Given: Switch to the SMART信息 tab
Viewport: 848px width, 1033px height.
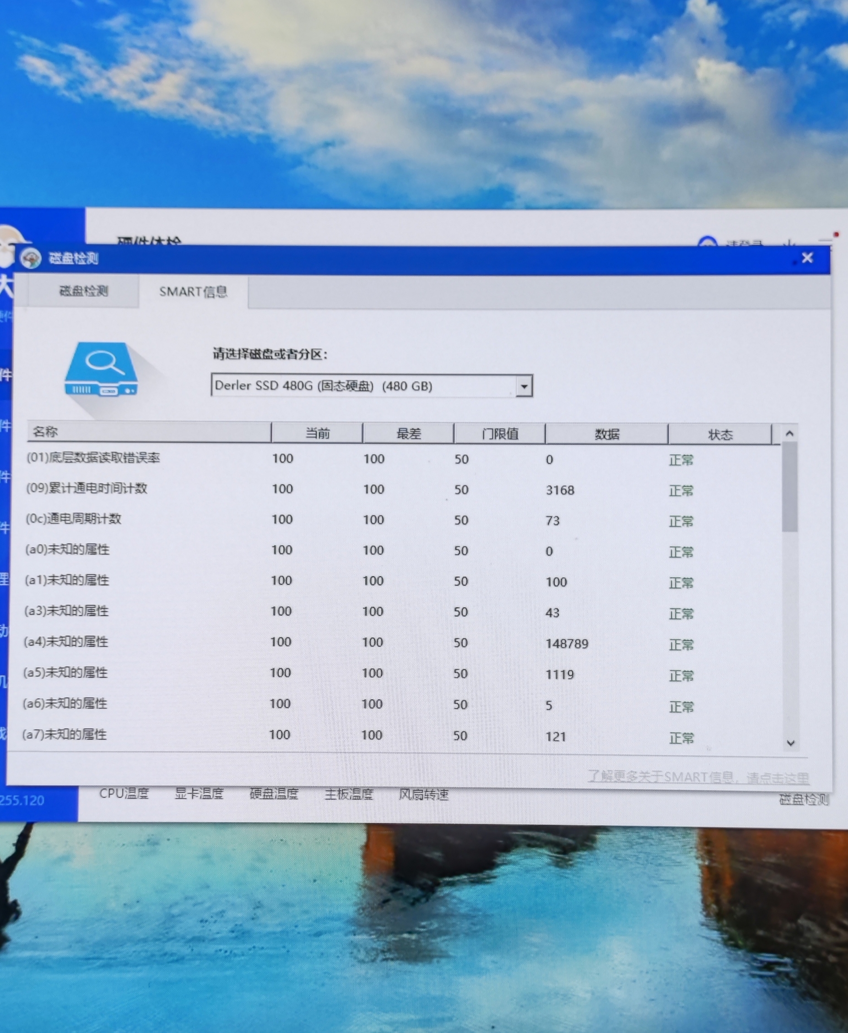Looking at the screenshot, I should [193, 292].
